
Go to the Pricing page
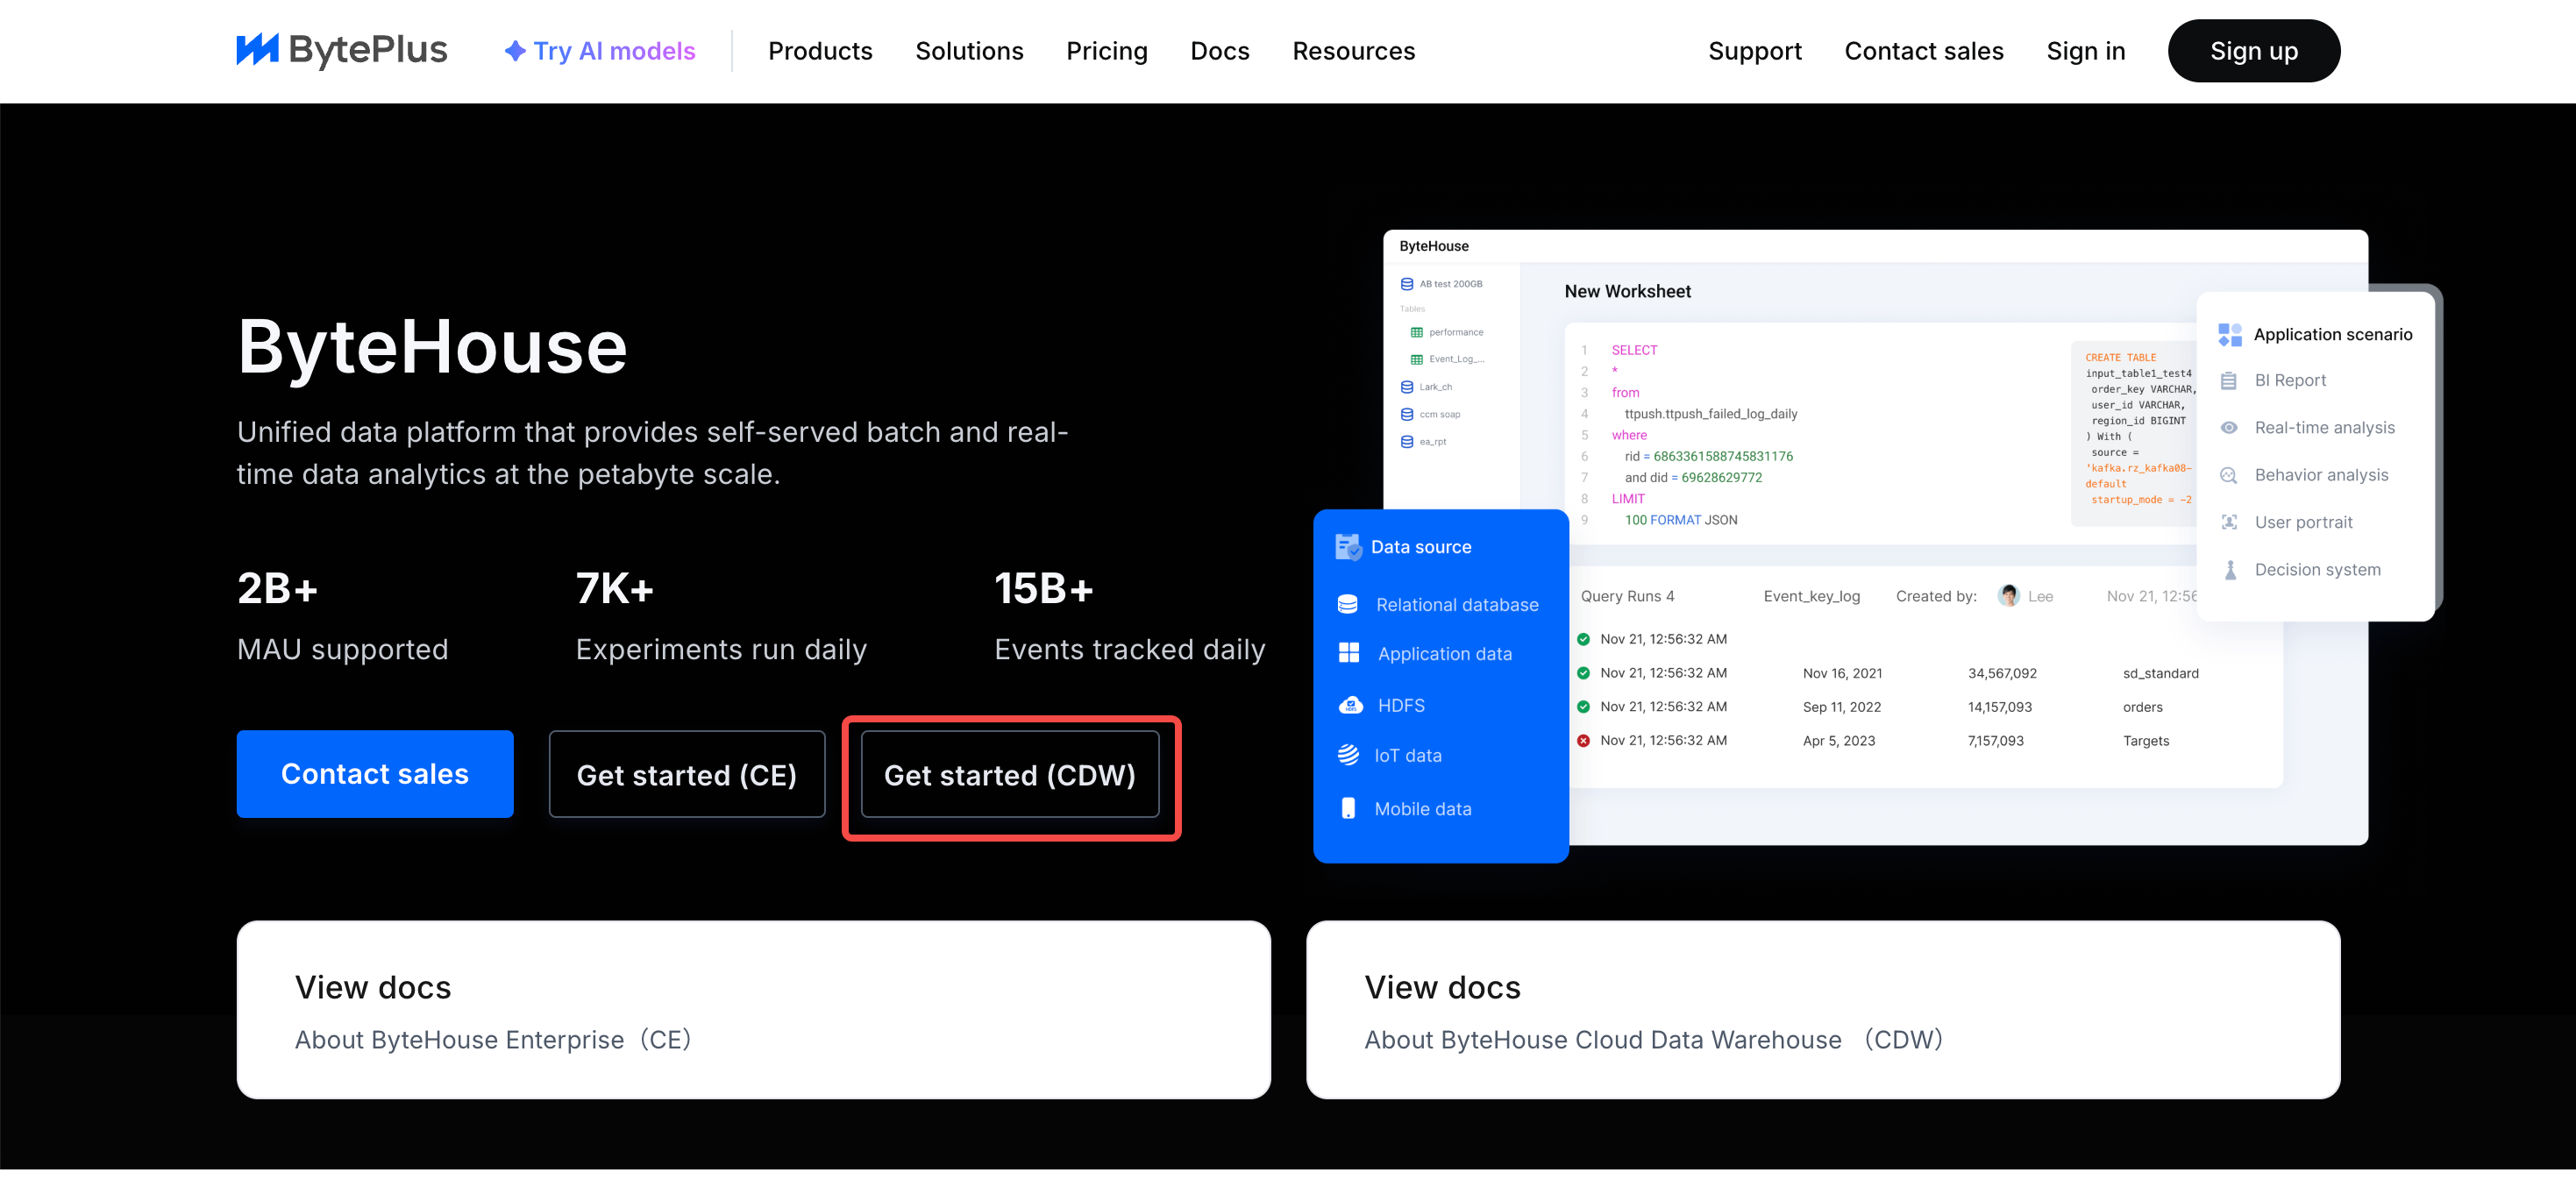tap(1106, 51)
